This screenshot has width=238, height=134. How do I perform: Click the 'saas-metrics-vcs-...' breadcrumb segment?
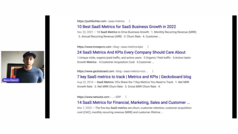[x=135, y=71]
